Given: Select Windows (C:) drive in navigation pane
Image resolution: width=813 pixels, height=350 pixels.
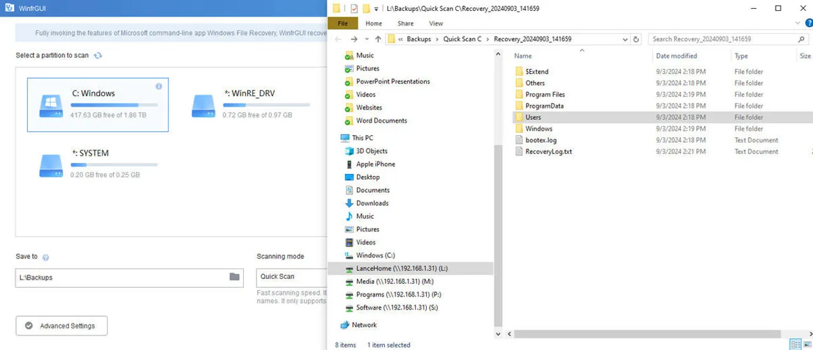Looking at the screenshot, I should tap(370, 255).
